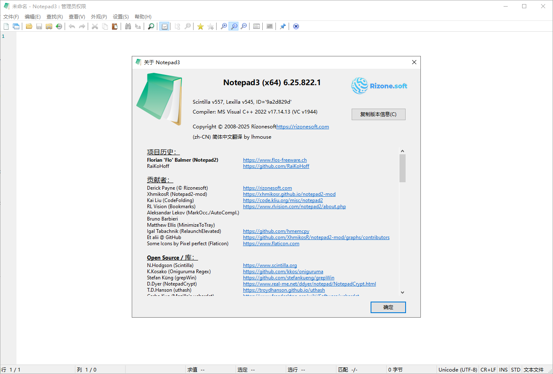The image size is (553, 374).
Task: Toggle the Word Wrap toolbar button
Action: click(x=164, y=26)
